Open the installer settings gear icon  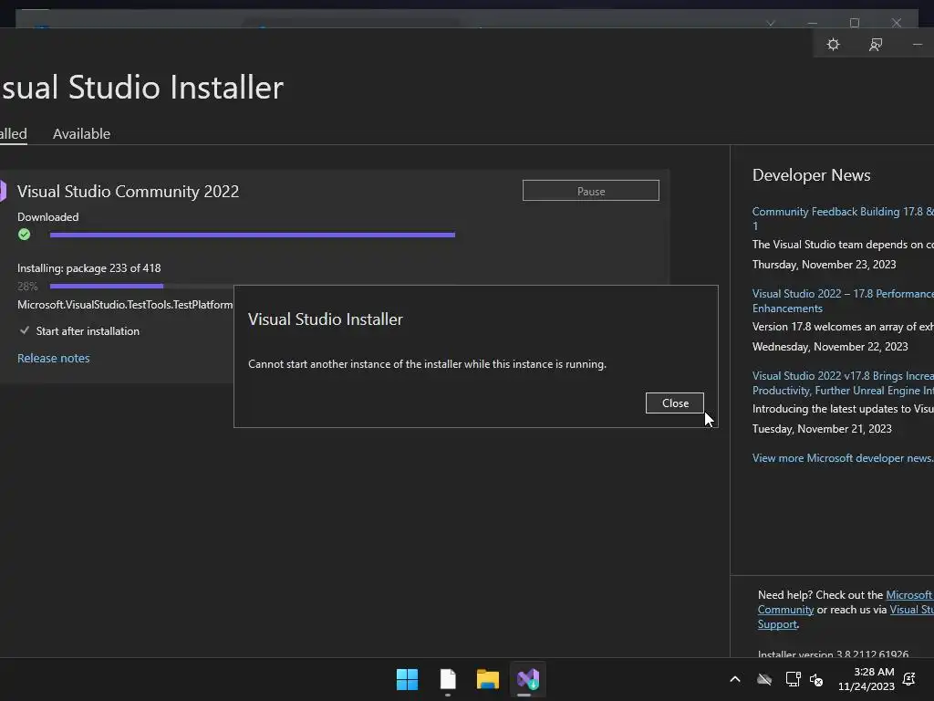[x=833, y=45]
